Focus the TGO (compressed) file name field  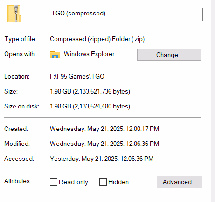[126, 14]
